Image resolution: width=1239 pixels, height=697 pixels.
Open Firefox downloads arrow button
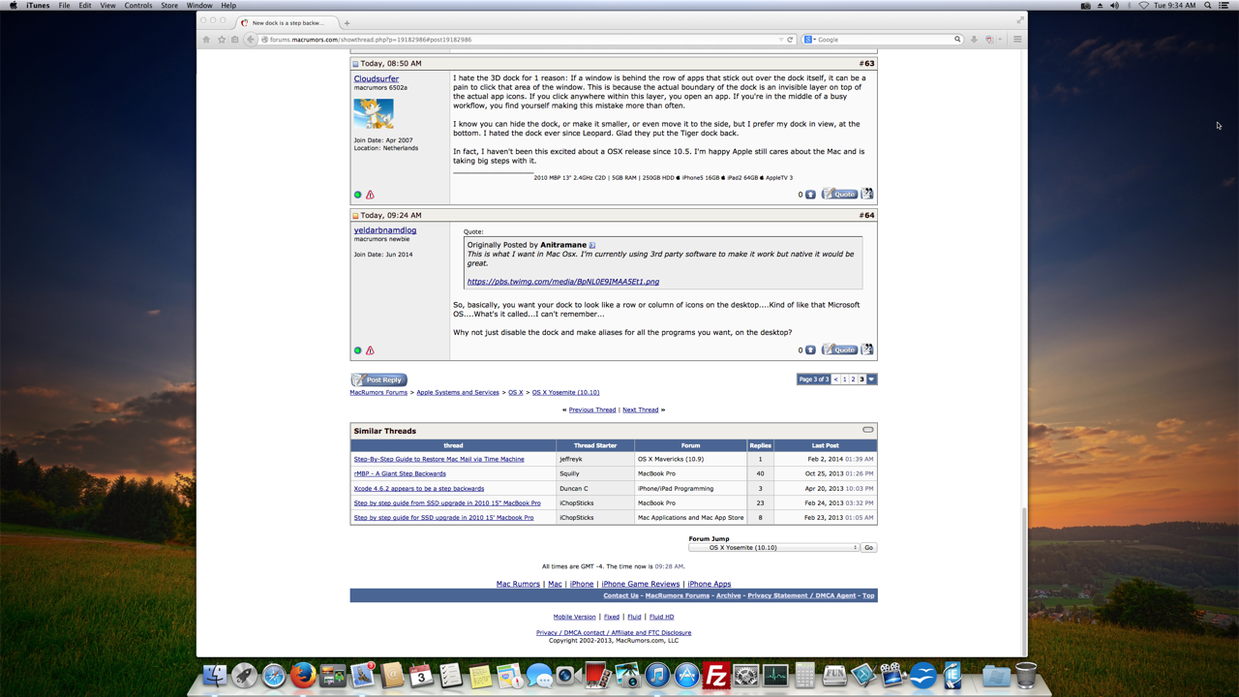[974, 40]
